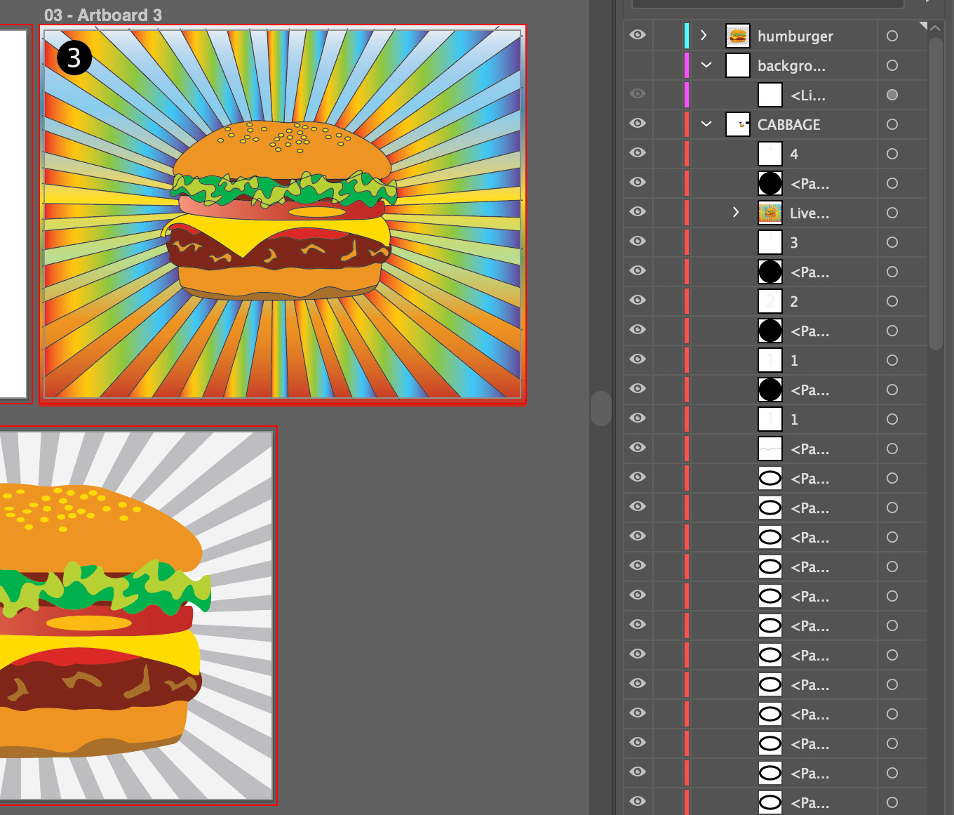Show backgro... layer via its empty visibility box
954x815 pixels.
pyautogui.click(x=638, y=65)
